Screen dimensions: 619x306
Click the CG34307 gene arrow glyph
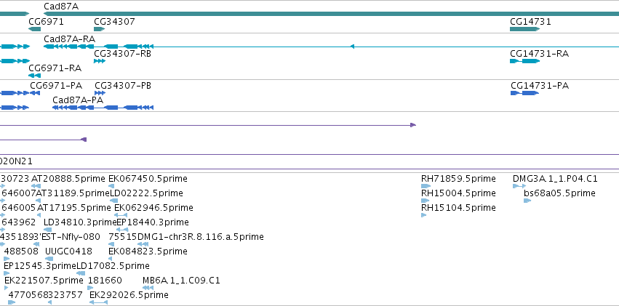[x=99, y=29]
